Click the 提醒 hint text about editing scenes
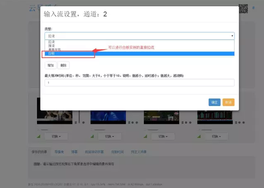Image resolution: width=264 pixels, height=188 pixels. click(x=74, y=164)
